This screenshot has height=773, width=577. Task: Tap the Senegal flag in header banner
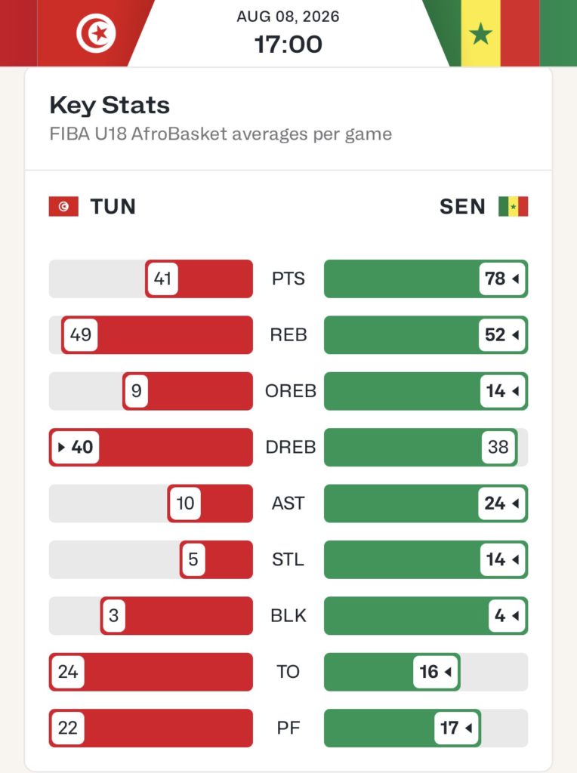499,33
